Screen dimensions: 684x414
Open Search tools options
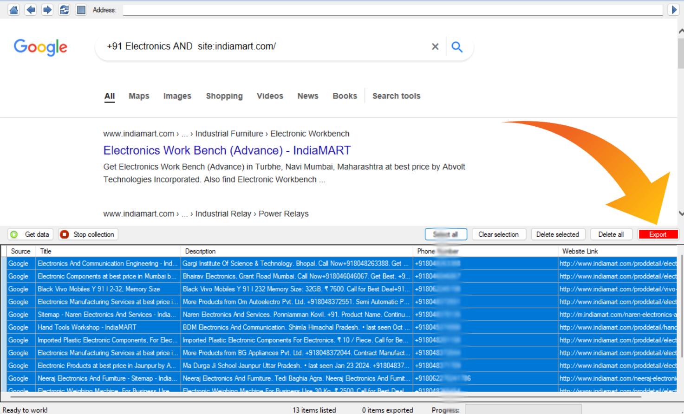click(x=396, y=96)
